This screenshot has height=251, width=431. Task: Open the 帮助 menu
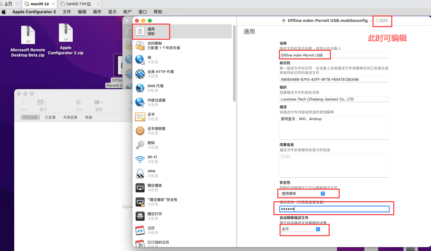pyautogui.click(x=158, y=12)
